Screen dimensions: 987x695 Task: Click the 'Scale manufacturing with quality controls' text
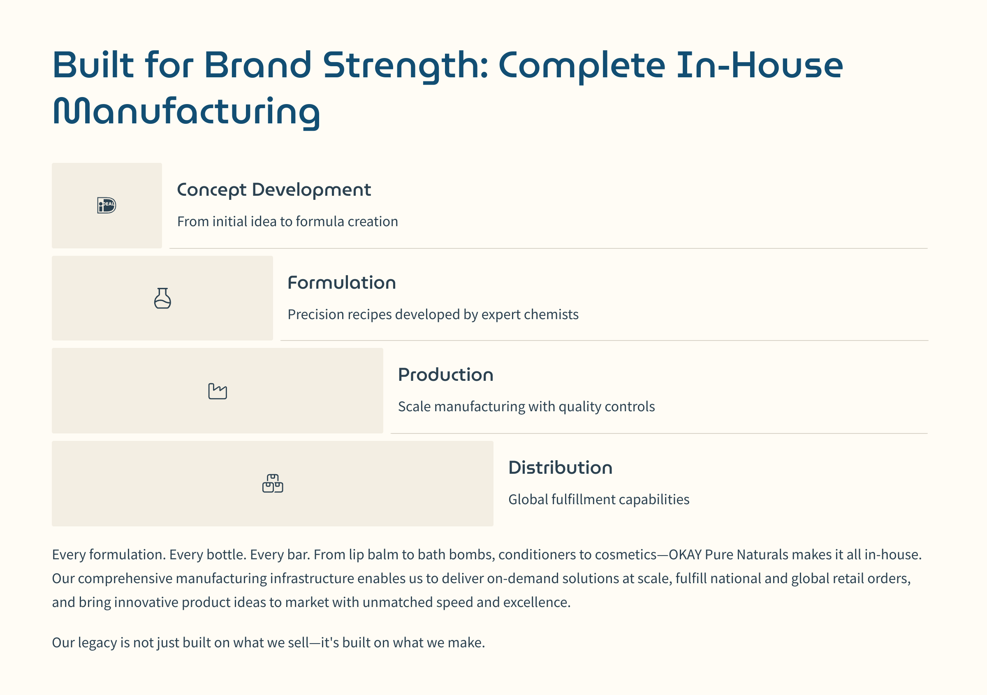[526, 407]
